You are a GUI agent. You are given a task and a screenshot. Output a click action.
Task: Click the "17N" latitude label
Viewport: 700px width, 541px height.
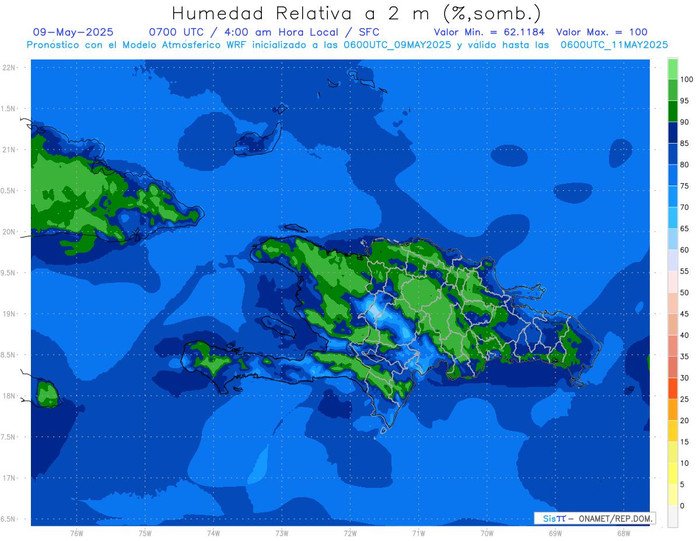click(9, 478)
